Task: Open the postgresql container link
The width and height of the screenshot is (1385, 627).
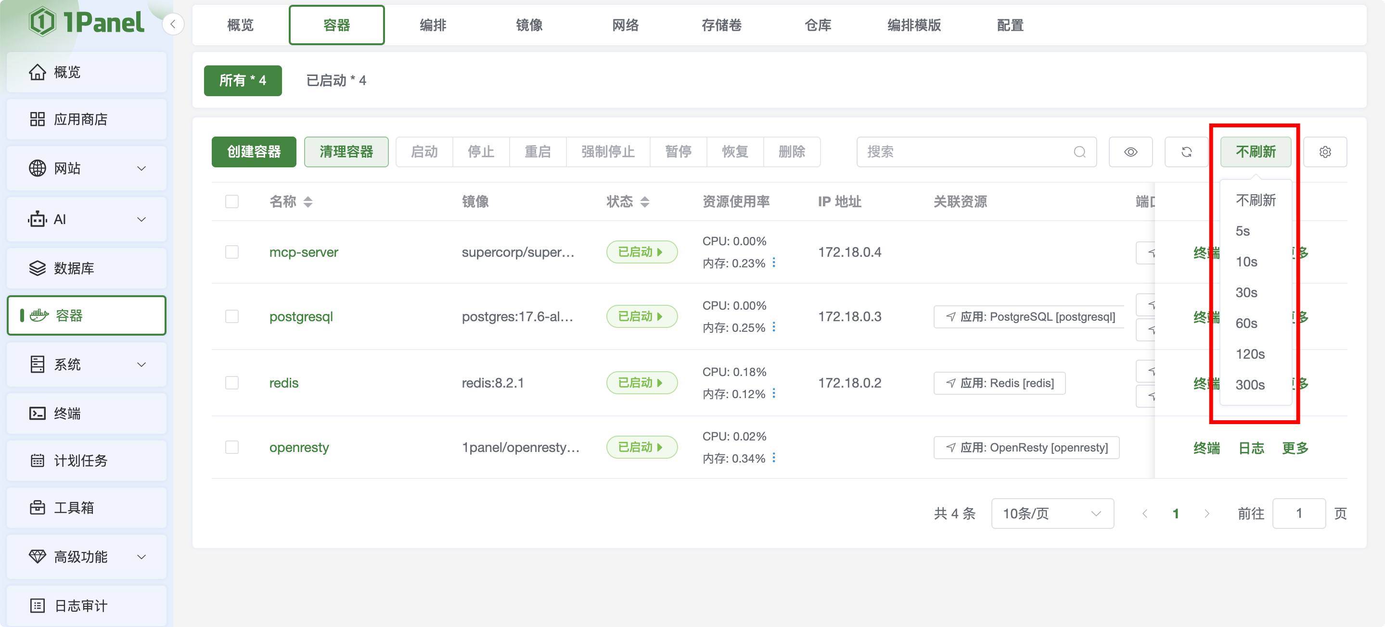Action: tap(301, 316)
